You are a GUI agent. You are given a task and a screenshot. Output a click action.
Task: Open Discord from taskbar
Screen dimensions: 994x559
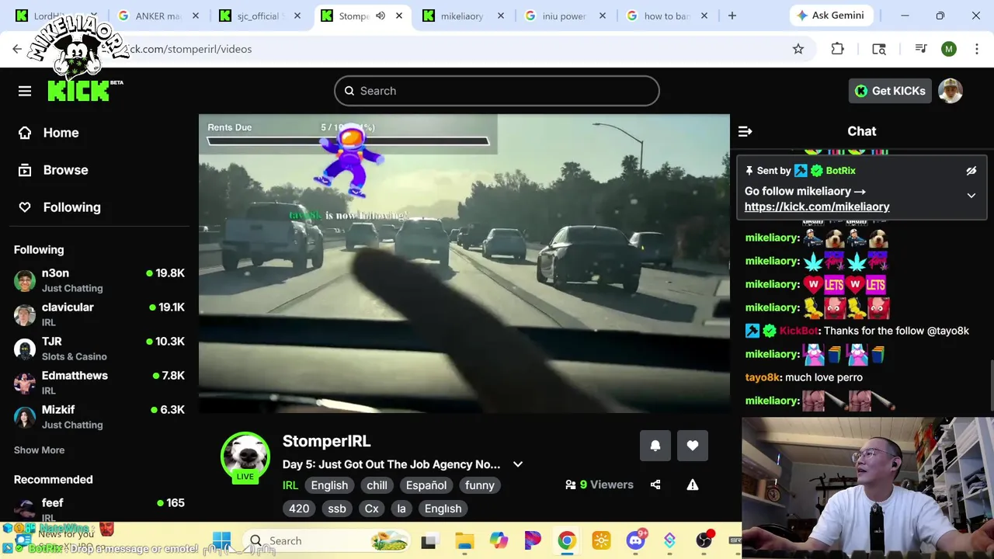(636, 541)
